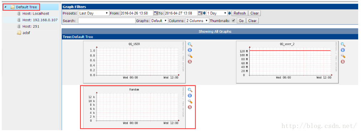Toggle the Thumbnails checkbox
361x133 pixels.
[234, 21]
